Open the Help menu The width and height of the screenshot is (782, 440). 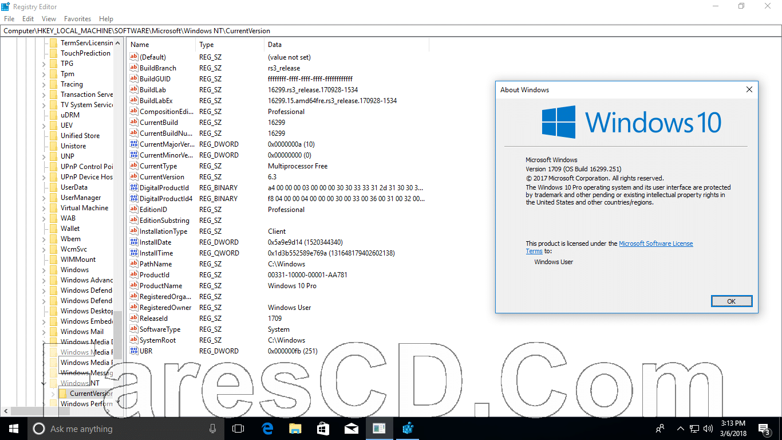[x=106, y=19]
